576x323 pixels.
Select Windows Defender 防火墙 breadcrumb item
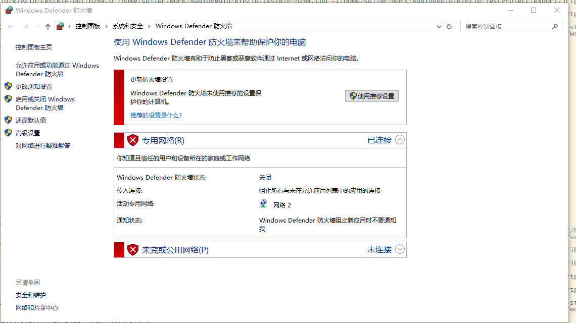194,26
